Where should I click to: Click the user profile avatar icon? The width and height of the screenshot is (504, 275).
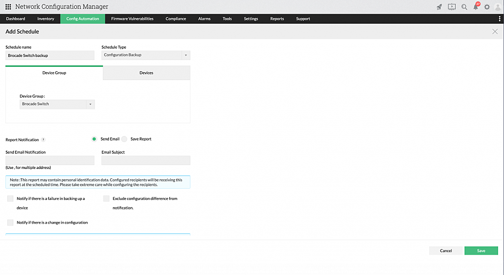pos(498,7)
